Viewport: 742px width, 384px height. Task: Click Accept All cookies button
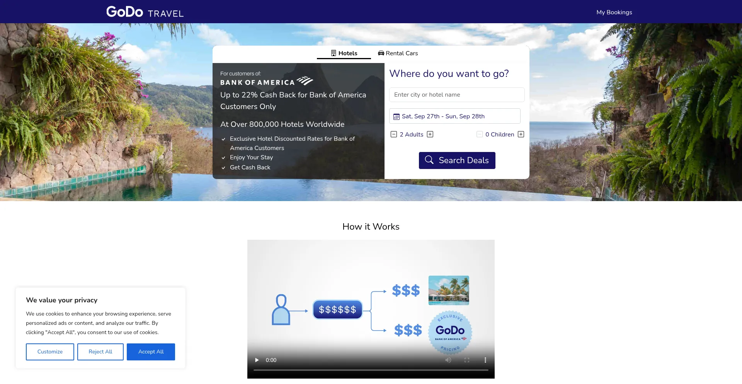pyautogui.click(x=151, y=352)
